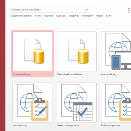Search suggested term Inventory

coord(87,16)
